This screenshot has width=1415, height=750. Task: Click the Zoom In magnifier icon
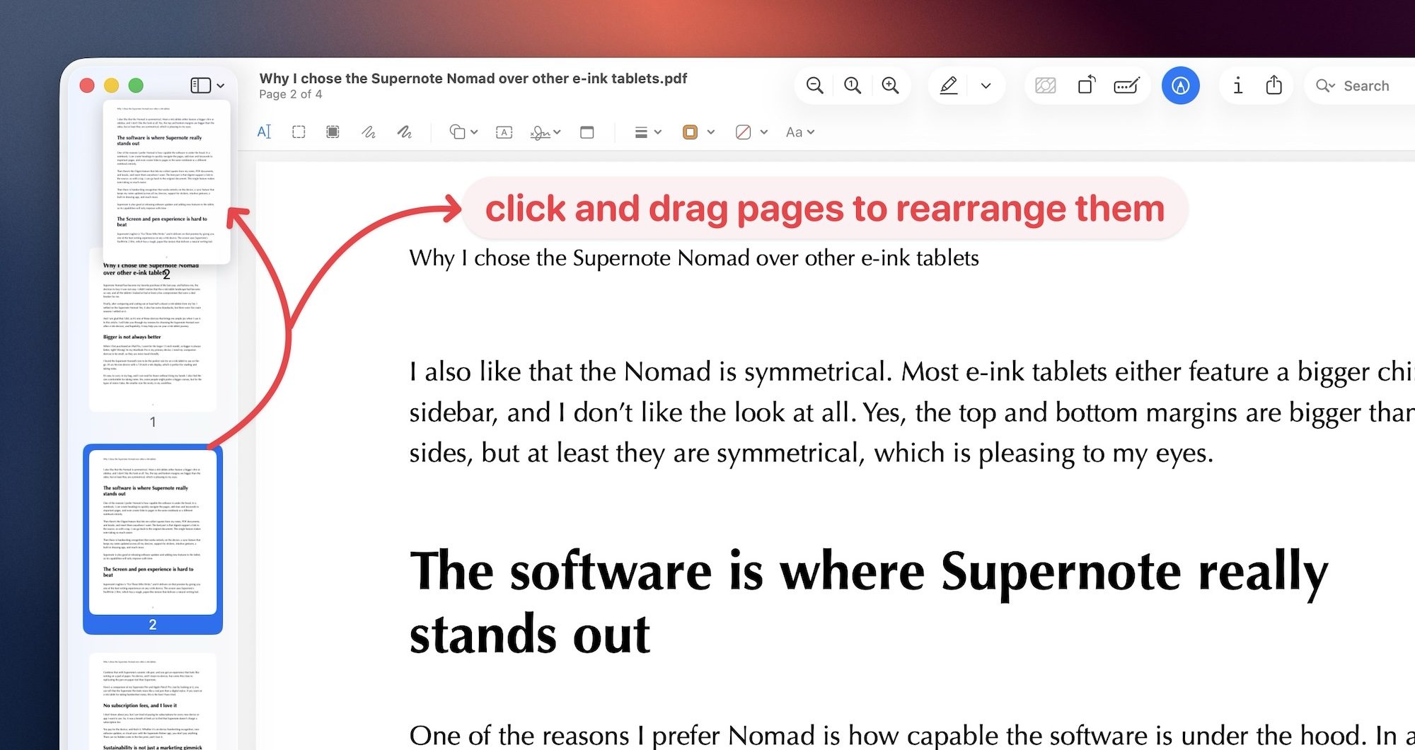point(890,86)
